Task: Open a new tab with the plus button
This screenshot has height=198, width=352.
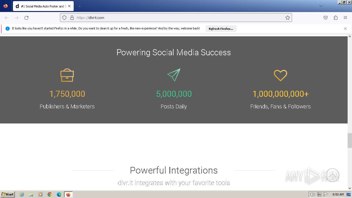Action: click(79, 6)
